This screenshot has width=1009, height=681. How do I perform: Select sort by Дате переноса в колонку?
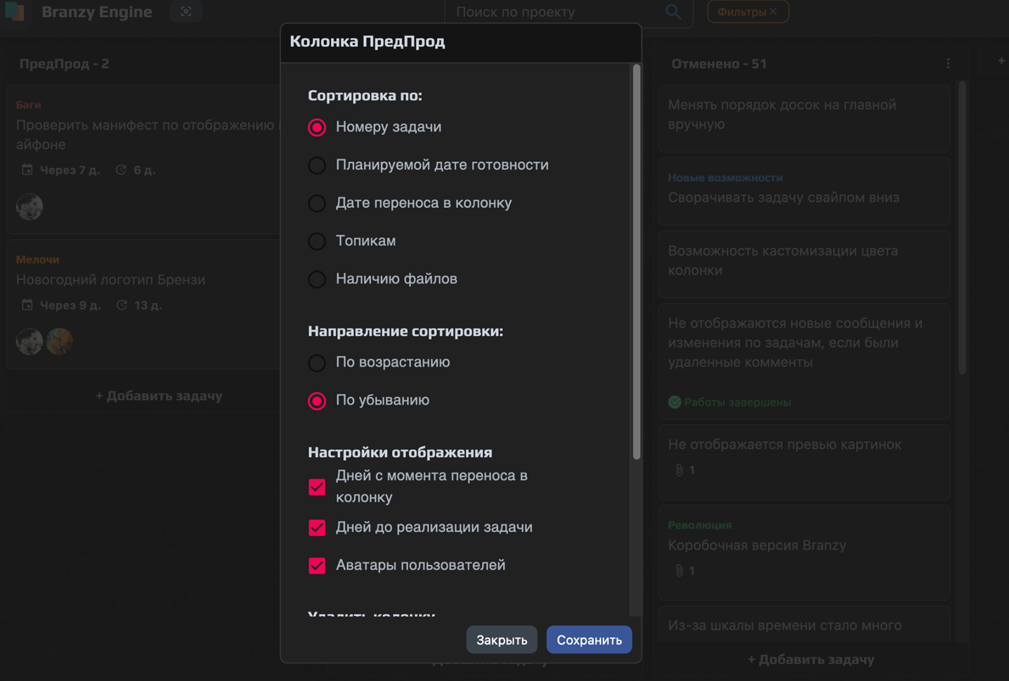pos(317,203)
